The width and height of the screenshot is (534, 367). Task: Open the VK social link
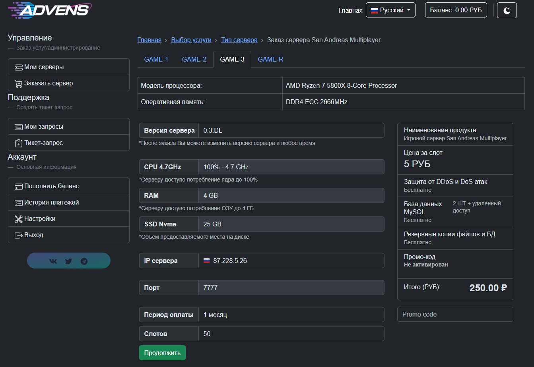[x=53, y=261]
